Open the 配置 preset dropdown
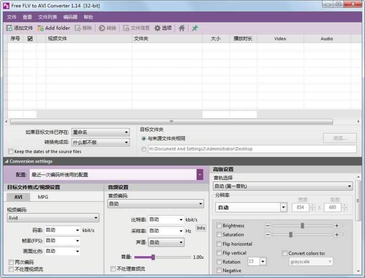 [x=199, y=174]
